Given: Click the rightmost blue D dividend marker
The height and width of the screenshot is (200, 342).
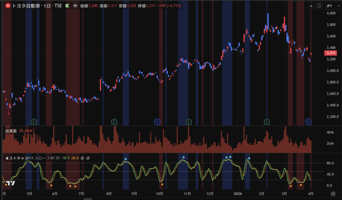Looking at the screenshot, I should [308, 121].
